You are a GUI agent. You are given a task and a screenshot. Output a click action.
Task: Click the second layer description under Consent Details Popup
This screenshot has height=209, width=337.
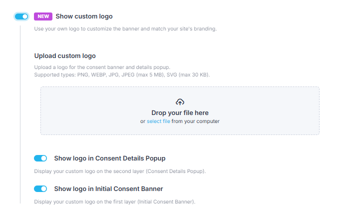pos(120,171)
